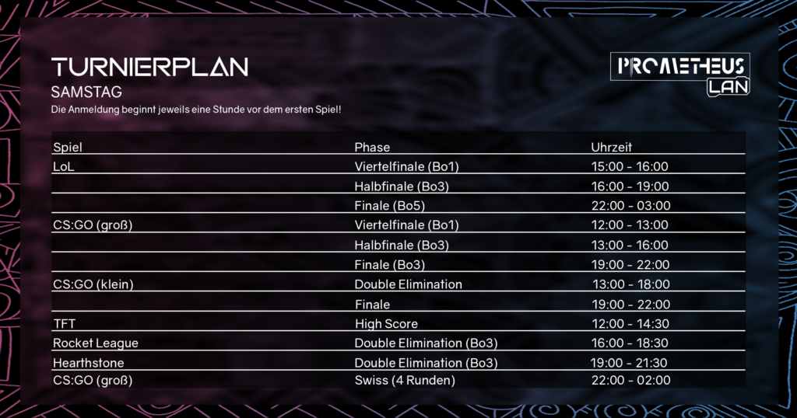Select the CS:GO (klein) row label

point(93,284)
